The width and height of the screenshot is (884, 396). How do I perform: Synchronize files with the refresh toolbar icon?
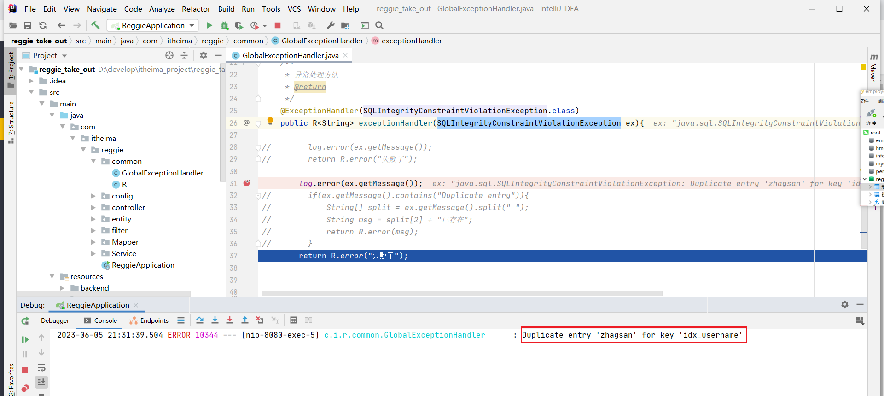point(43,25)
